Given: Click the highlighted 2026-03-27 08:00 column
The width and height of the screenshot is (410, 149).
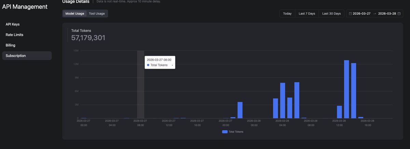Looking at the screenshot, I should 140,84.
